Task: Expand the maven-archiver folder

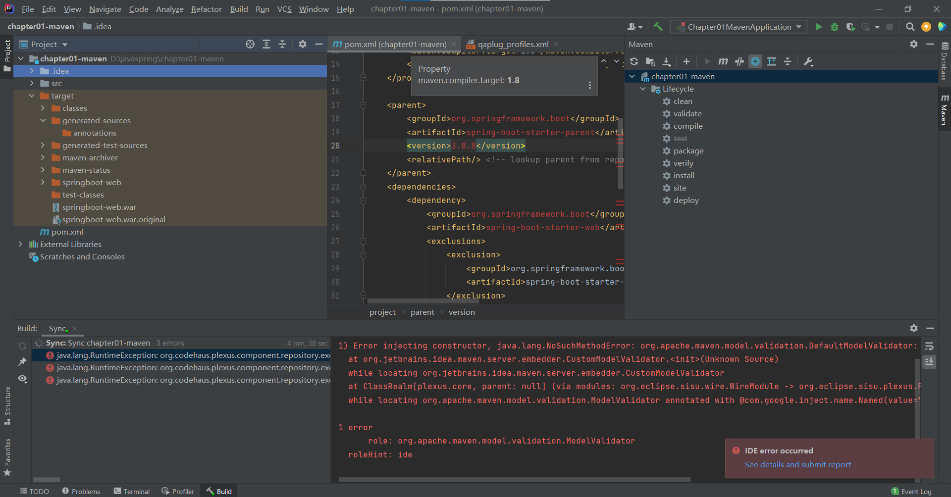Action: [43, 157]
